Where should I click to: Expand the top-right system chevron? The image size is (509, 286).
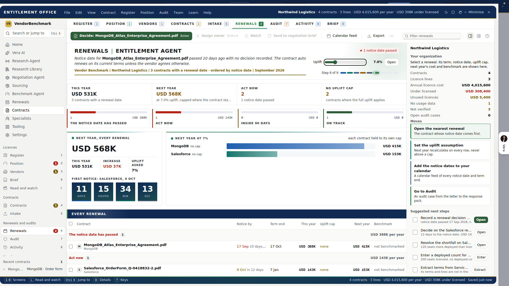[503, 6]
